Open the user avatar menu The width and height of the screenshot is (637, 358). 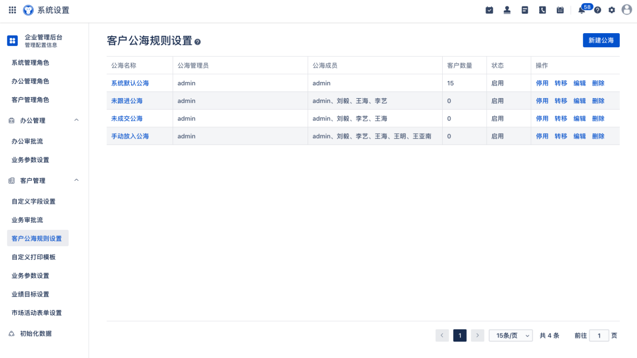pos(627,10)
